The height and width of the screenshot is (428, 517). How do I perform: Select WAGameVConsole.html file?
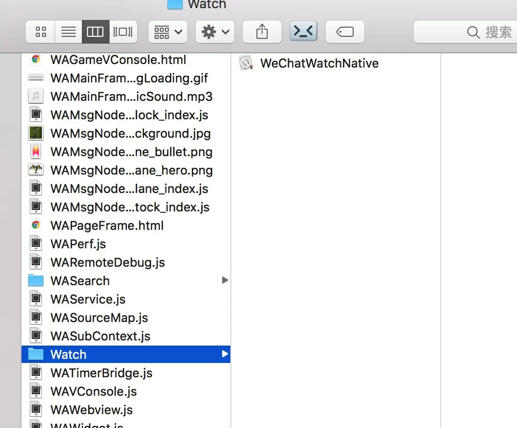coord(125,60)
